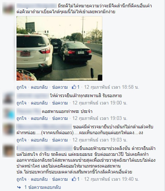This screenshot has height=191, width=165.
Task: Click 'ข้อความ' on the first 19:03 comment
Action: (60, 118)
